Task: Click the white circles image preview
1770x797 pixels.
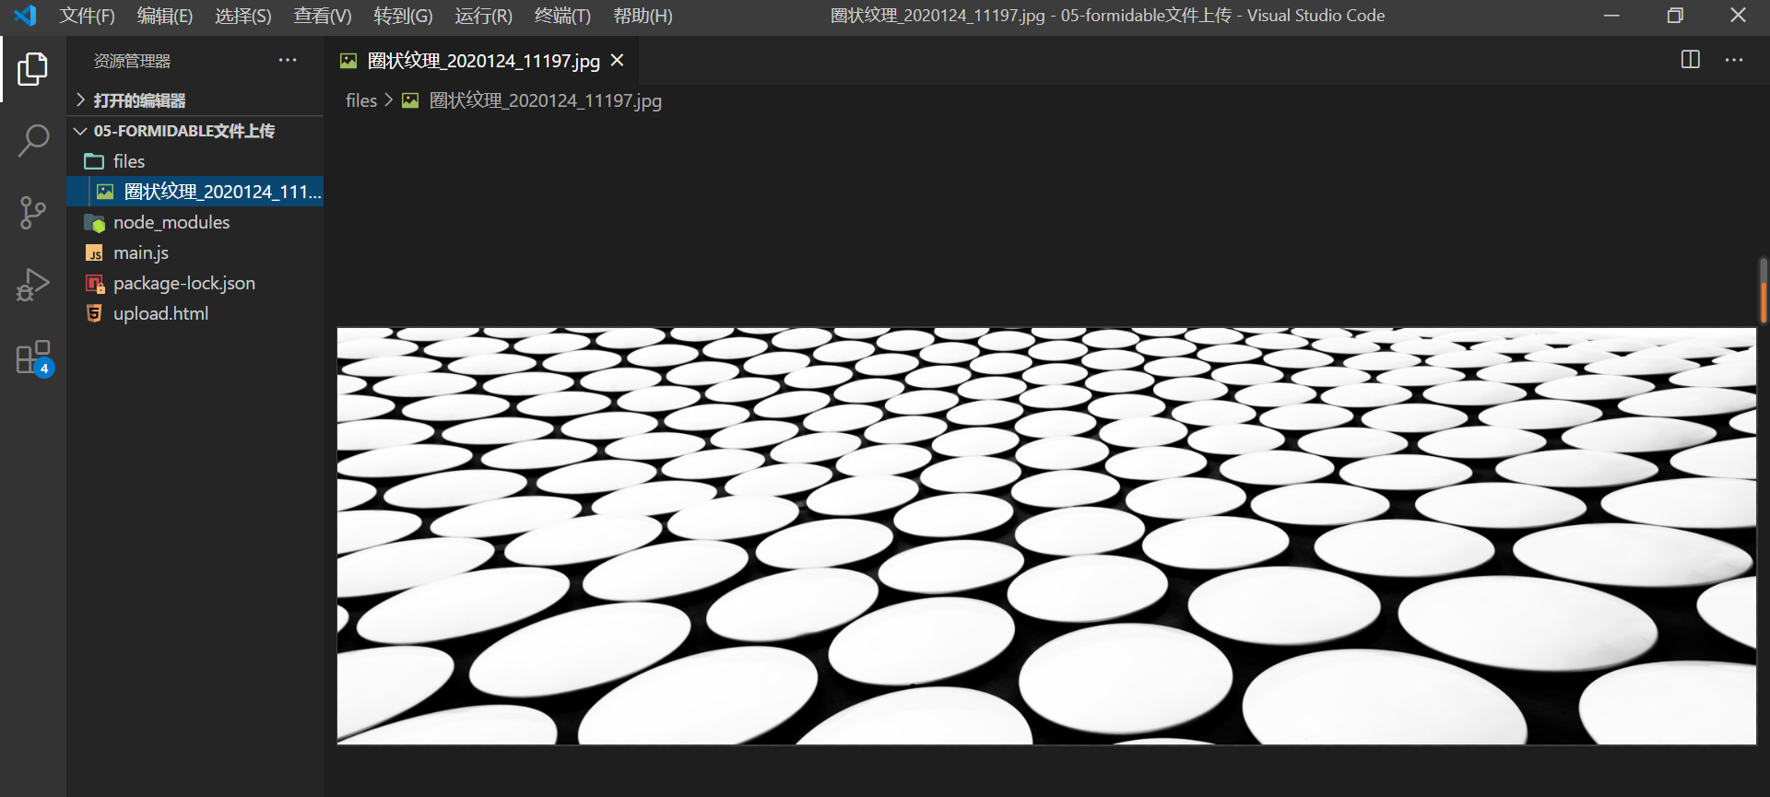Action: (1046, 535)
